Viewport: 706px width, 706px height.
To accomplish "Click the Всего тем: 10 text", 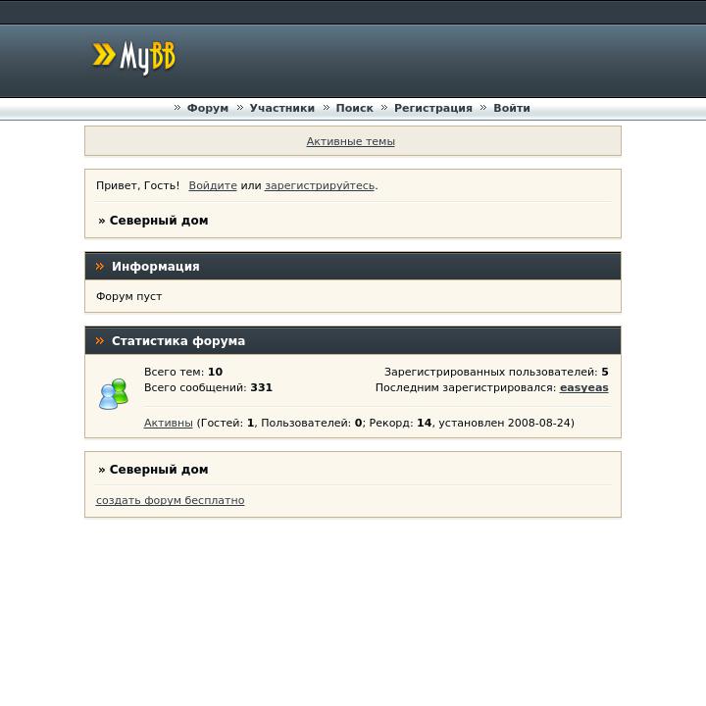I will coord(183,372).
